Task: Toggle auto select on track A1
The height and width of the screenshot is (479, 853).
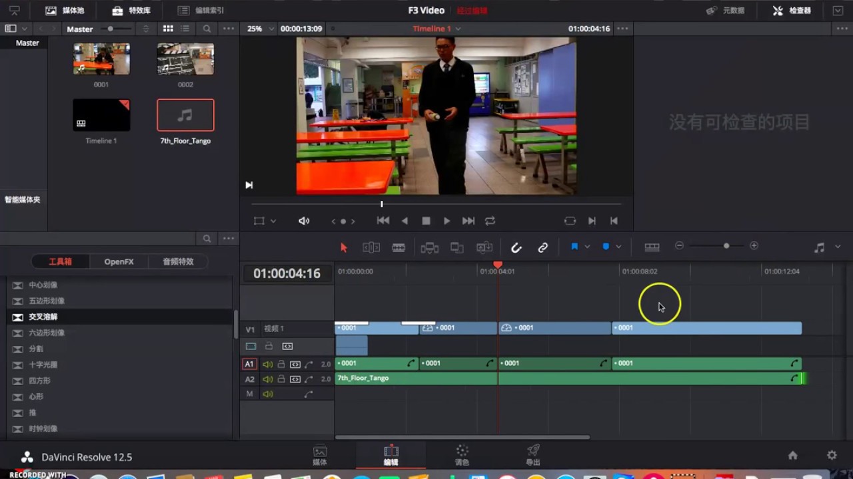Action: coord(295,364)
